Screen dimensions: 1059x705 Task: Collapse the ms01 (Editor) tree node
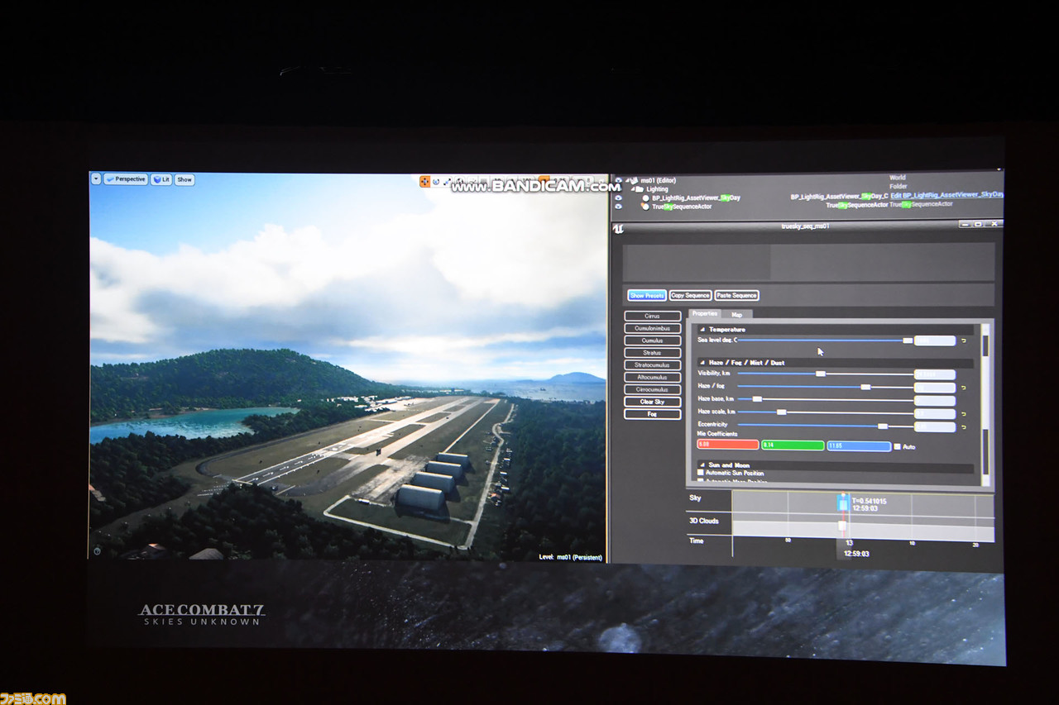(626, 179)
